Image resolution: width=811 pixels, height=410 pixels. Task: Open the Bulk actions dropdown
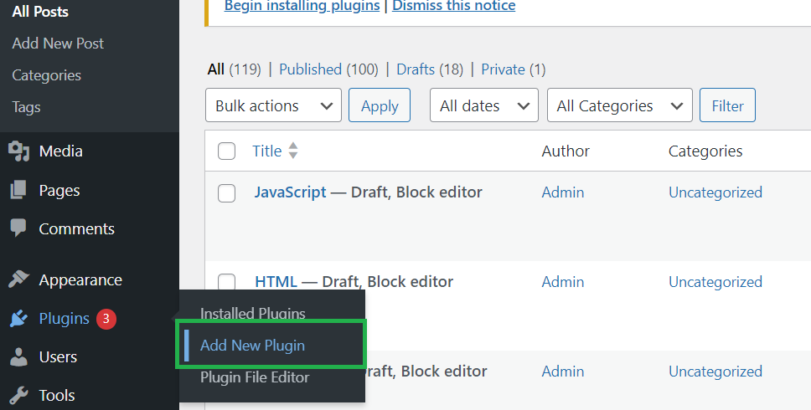pos(273,106)
